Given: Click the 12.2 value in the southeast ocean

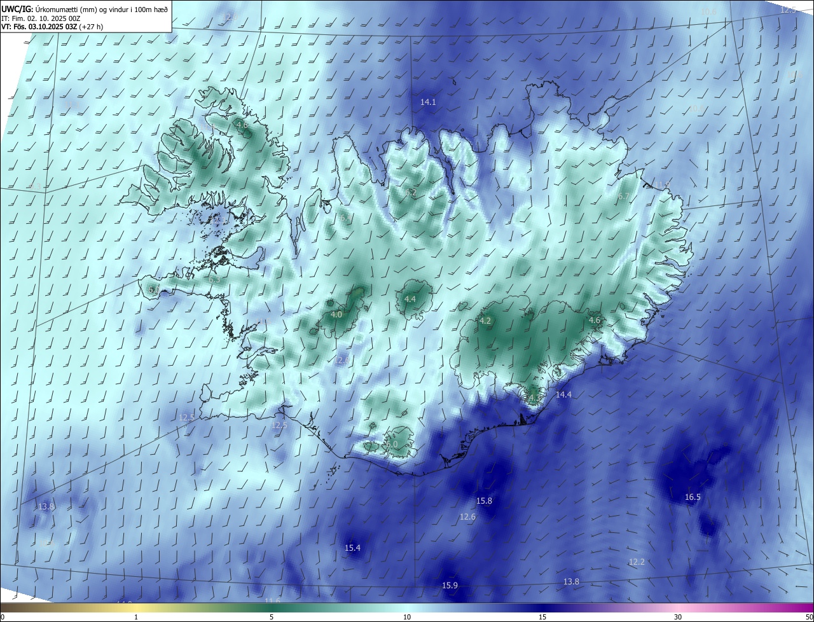Looking at the screenshot, I should 637,562.
